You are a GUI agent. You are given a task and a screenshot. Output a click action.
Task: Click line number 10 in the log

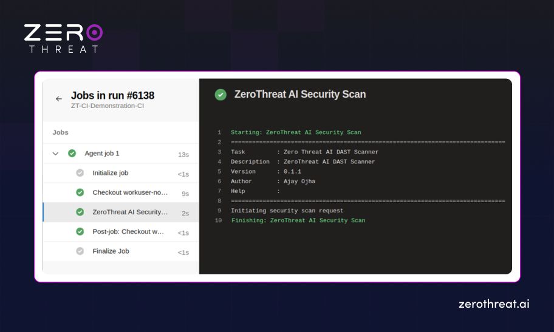(218, 220)
